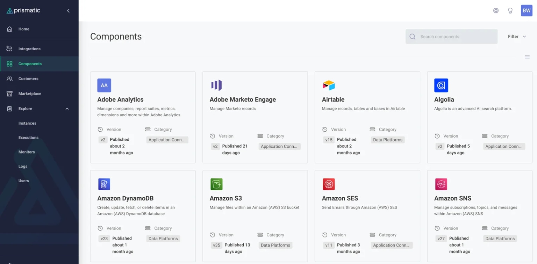
Task: Click the Amazon SES logo icon
Action: tap(329, 184)
